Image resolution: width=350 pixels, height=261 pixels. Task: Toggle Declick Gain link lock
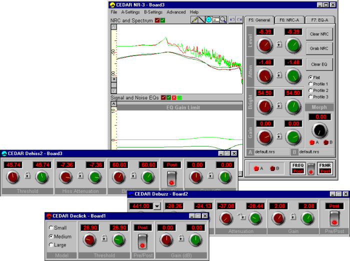click(x=181, y=238)
